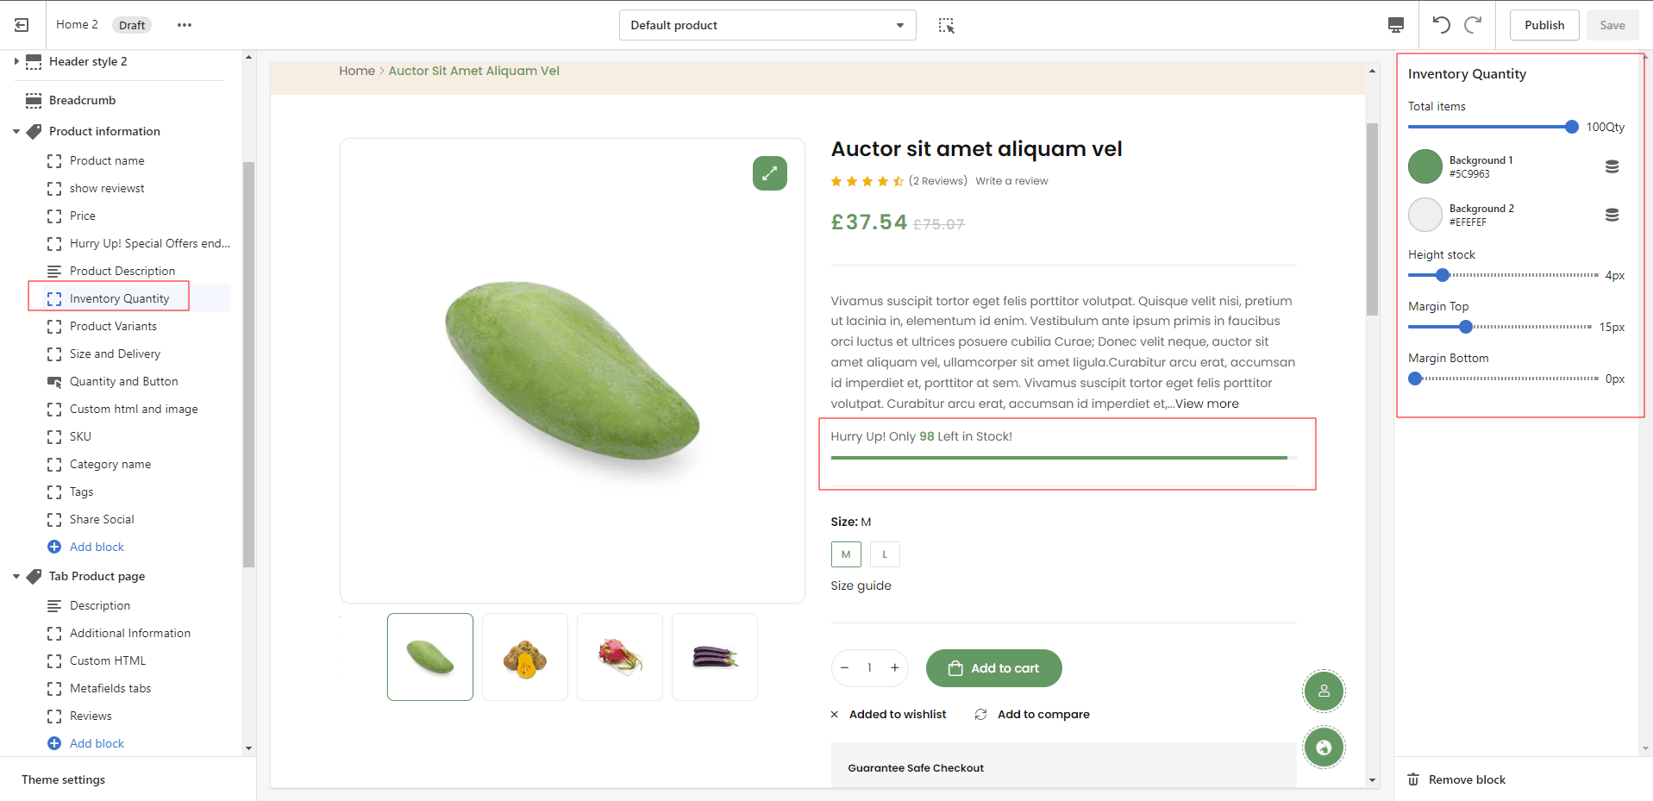Screen dimensions: 1653x801
Task: Select the dragon fruit product thumbnail
Action: click(619, 657)
